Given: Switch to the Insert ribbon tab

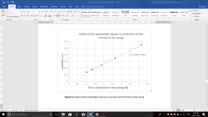Looking at the screenshot, I should coord(19,6).
